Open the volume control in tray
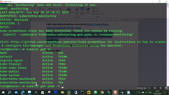Viewport: 169px width, 95px height. (x=140, y=92)
